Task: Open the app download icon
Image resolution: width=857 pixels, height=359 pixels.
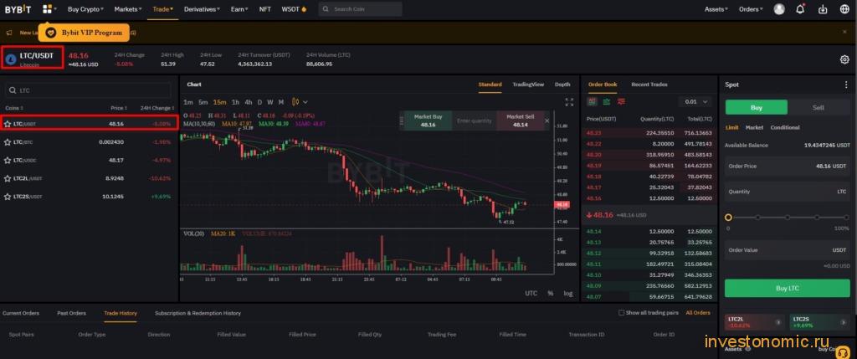Action: pos(823,9)
